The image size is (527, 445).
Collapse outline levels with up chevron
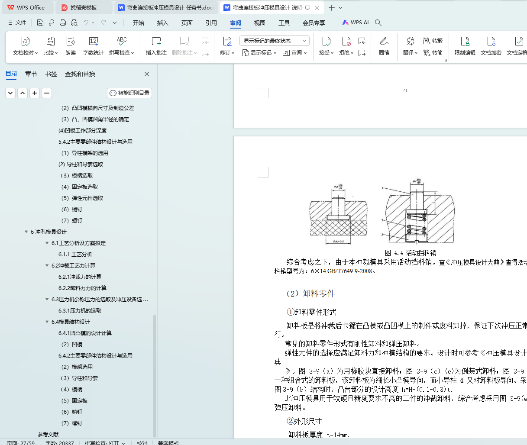coord(23,93)
